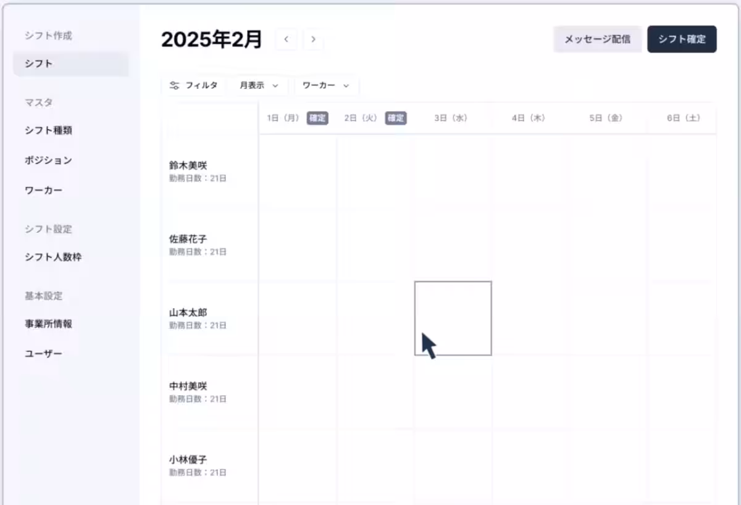Go to the next month arrow
This screenshot has height=505, width=741.
click(314, 40)
